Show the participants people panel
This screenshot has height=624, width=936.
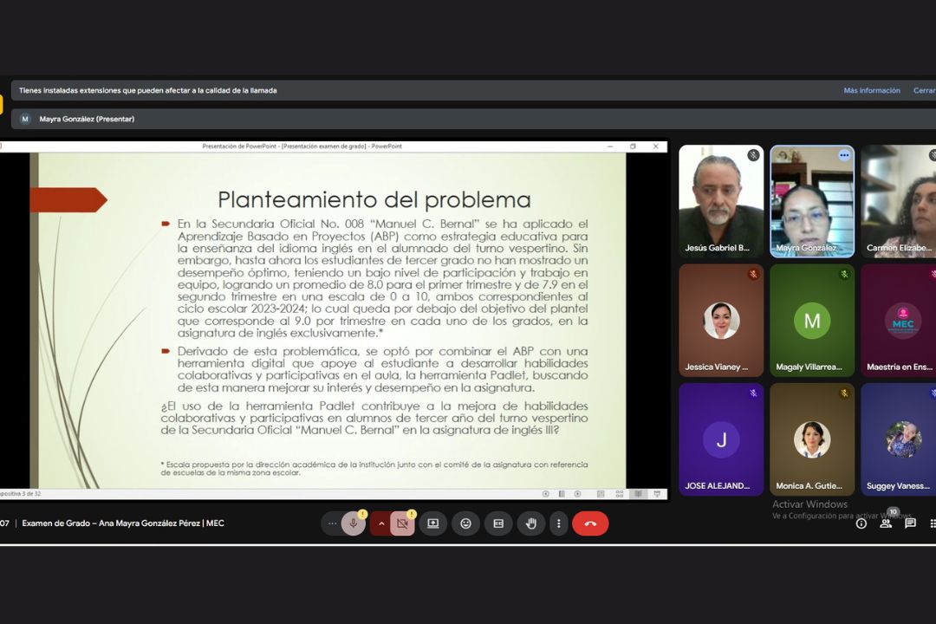(886, 523)
